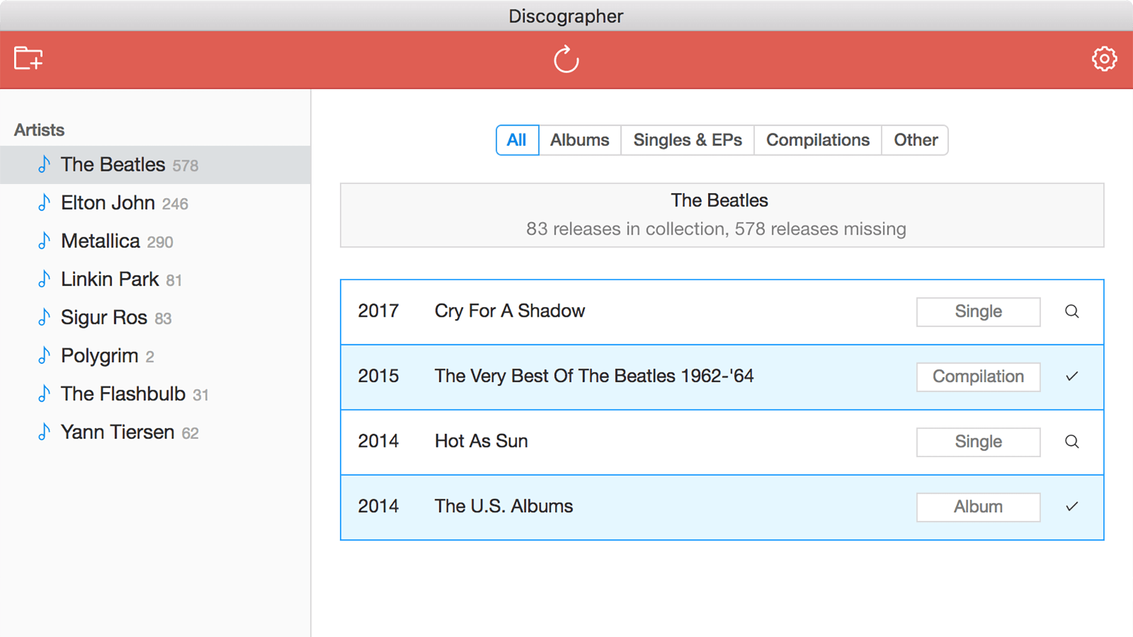Select Elton John in artists list
The height and width of the screenshot is (637, 1133).
coord(108,203)
